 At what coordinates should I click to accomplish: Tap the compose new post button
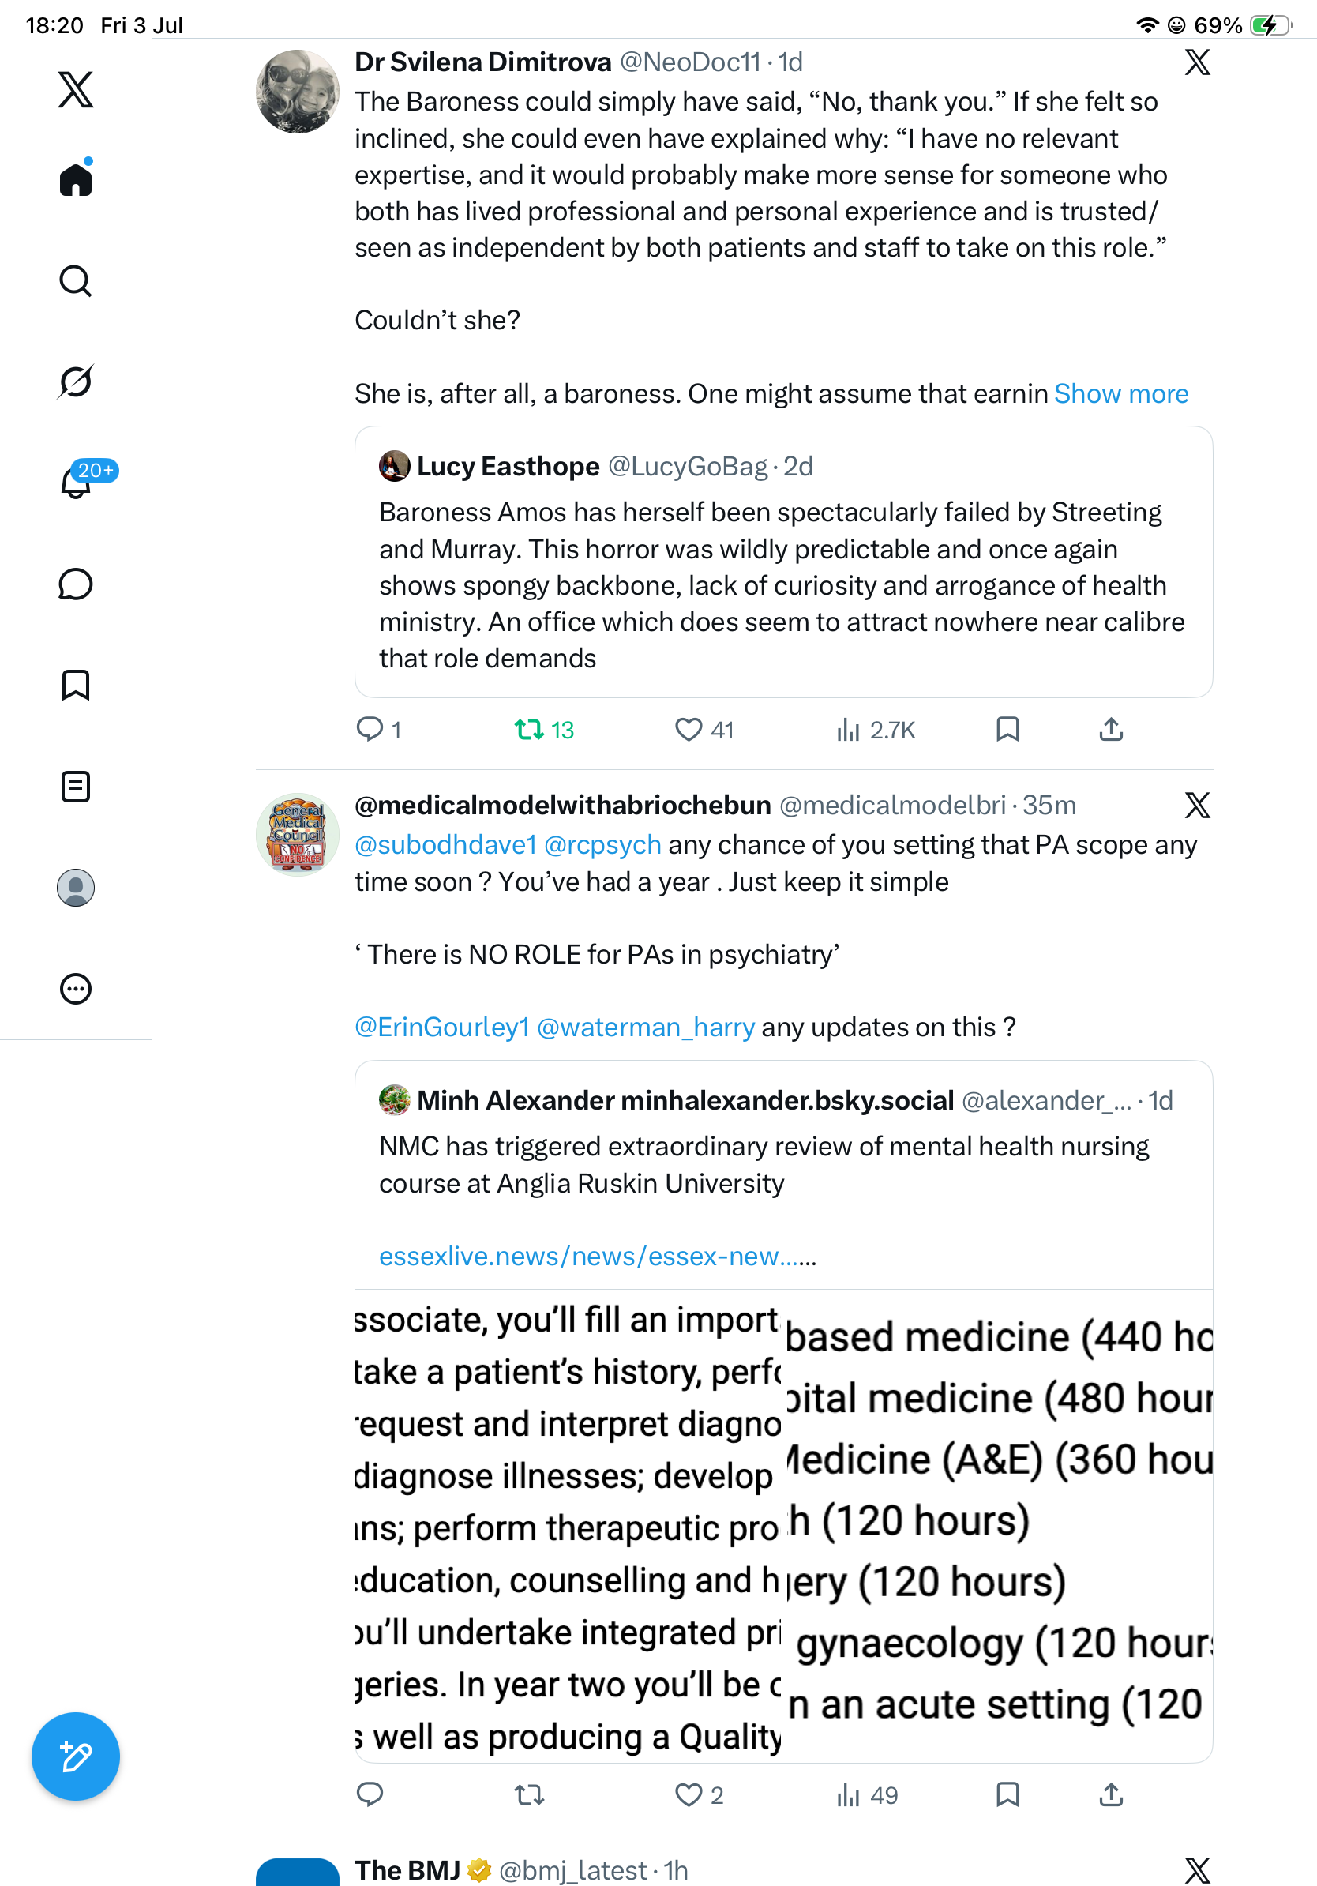76,1757
